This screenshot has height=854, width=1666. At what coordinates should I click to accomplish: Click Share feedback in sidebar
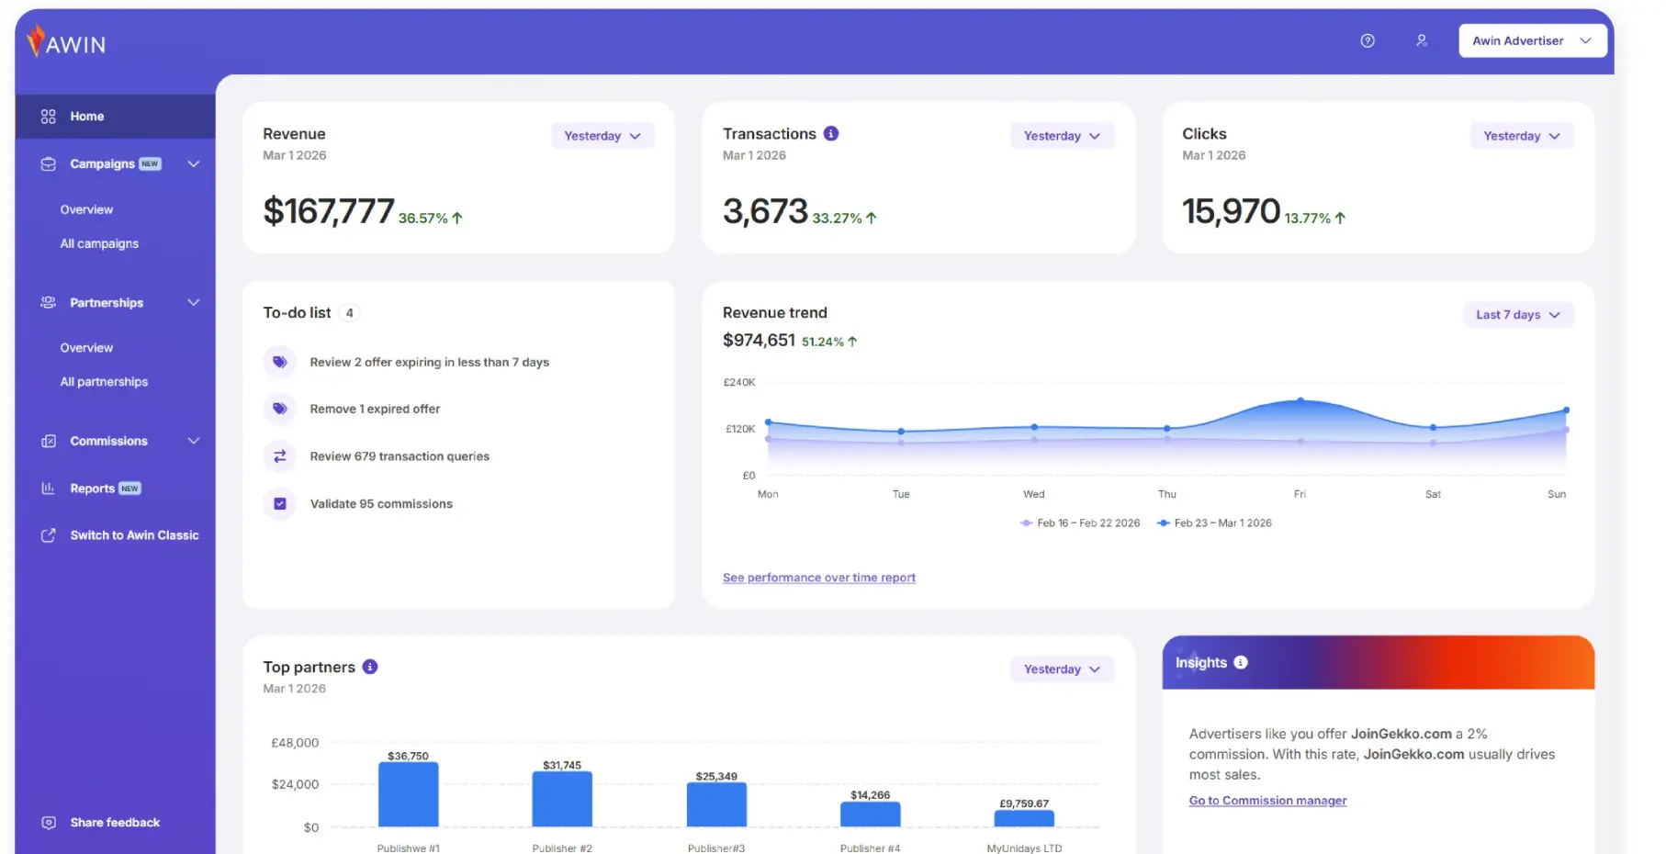tap(115, 823)
